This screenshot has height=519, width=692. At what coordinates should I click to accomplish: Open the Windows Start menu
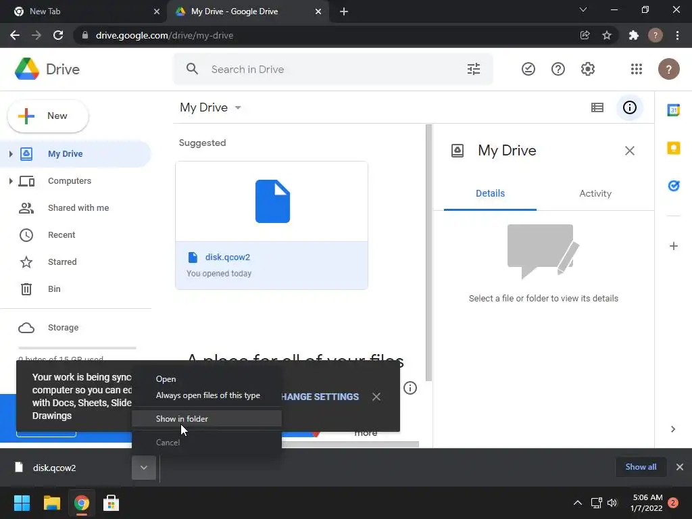[x=22, y=503]
